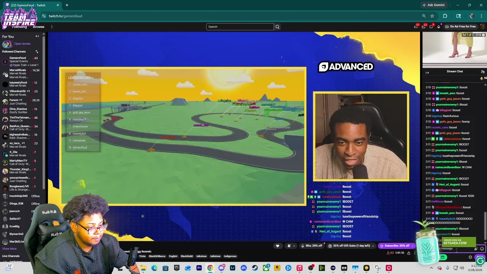
Task: Click the Get Bits icon in top bar
Action: (x=439, y=27)
